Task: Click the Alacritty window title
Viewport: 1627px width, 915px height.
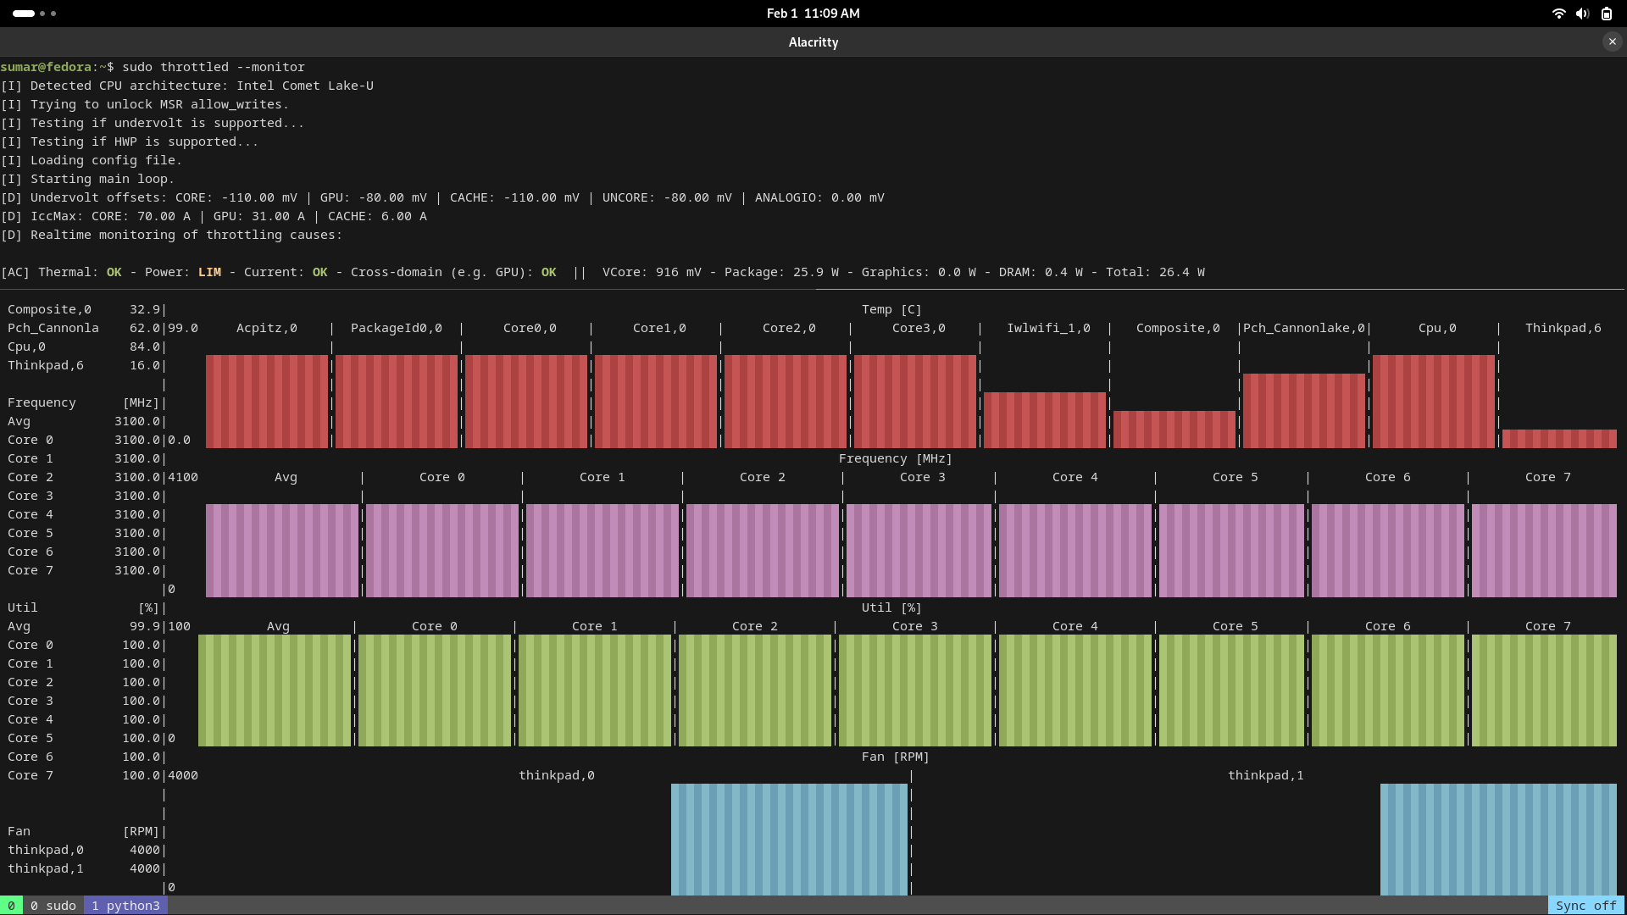Action: pos(813,42)
